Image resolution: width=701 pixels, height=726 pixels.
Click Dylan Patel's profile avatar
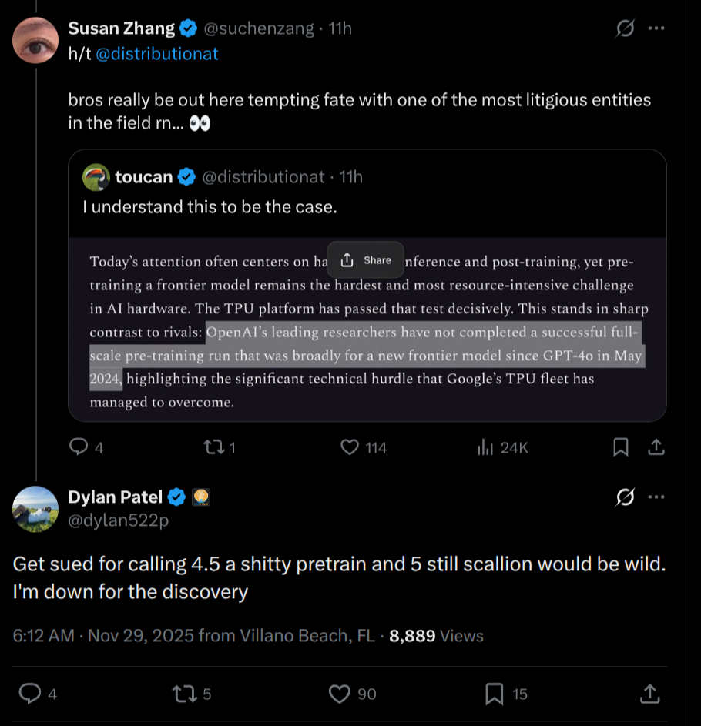click(x=35, y=509)
